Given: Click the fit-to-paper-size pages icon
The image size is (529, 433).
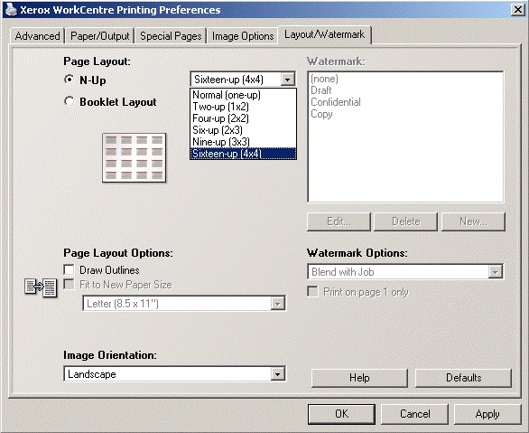Looking at the screenshot, I should pos(41,288).
